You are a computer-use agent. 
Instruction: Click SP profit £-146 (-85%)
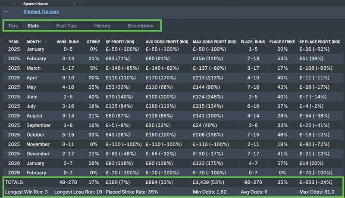coord(122,68)
